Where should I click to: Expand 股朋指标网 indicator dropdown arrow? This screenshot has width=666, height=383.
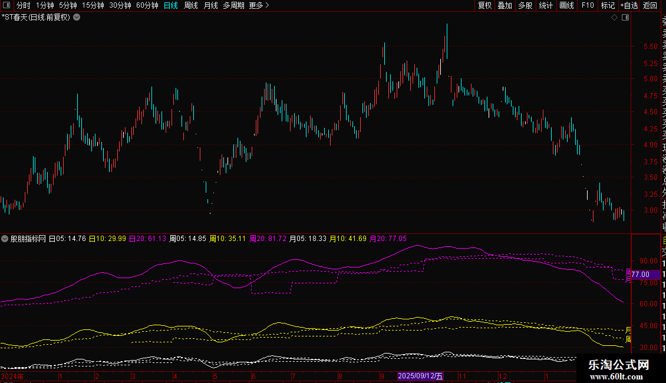point(5,239)
